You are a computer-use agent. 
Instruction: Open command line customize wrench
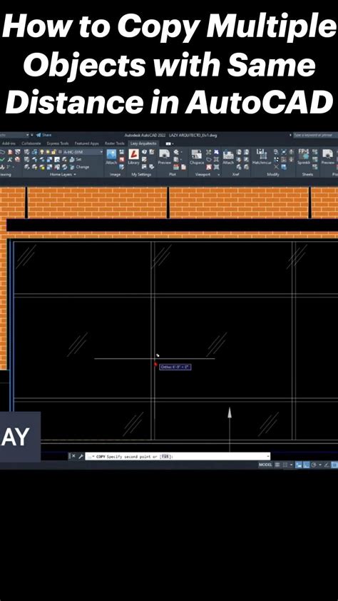pos(81,456)
